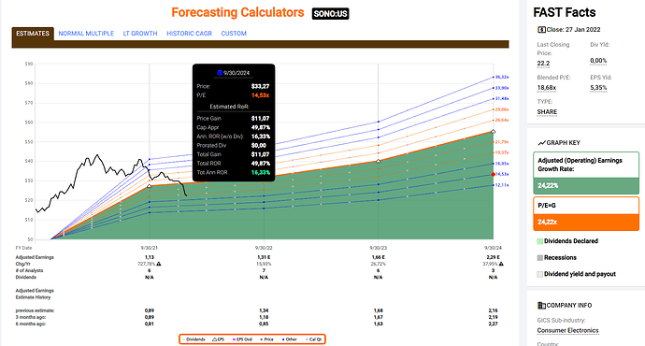
Task: Toggle Dividend yield and payout key
Action: coord(577,274)
